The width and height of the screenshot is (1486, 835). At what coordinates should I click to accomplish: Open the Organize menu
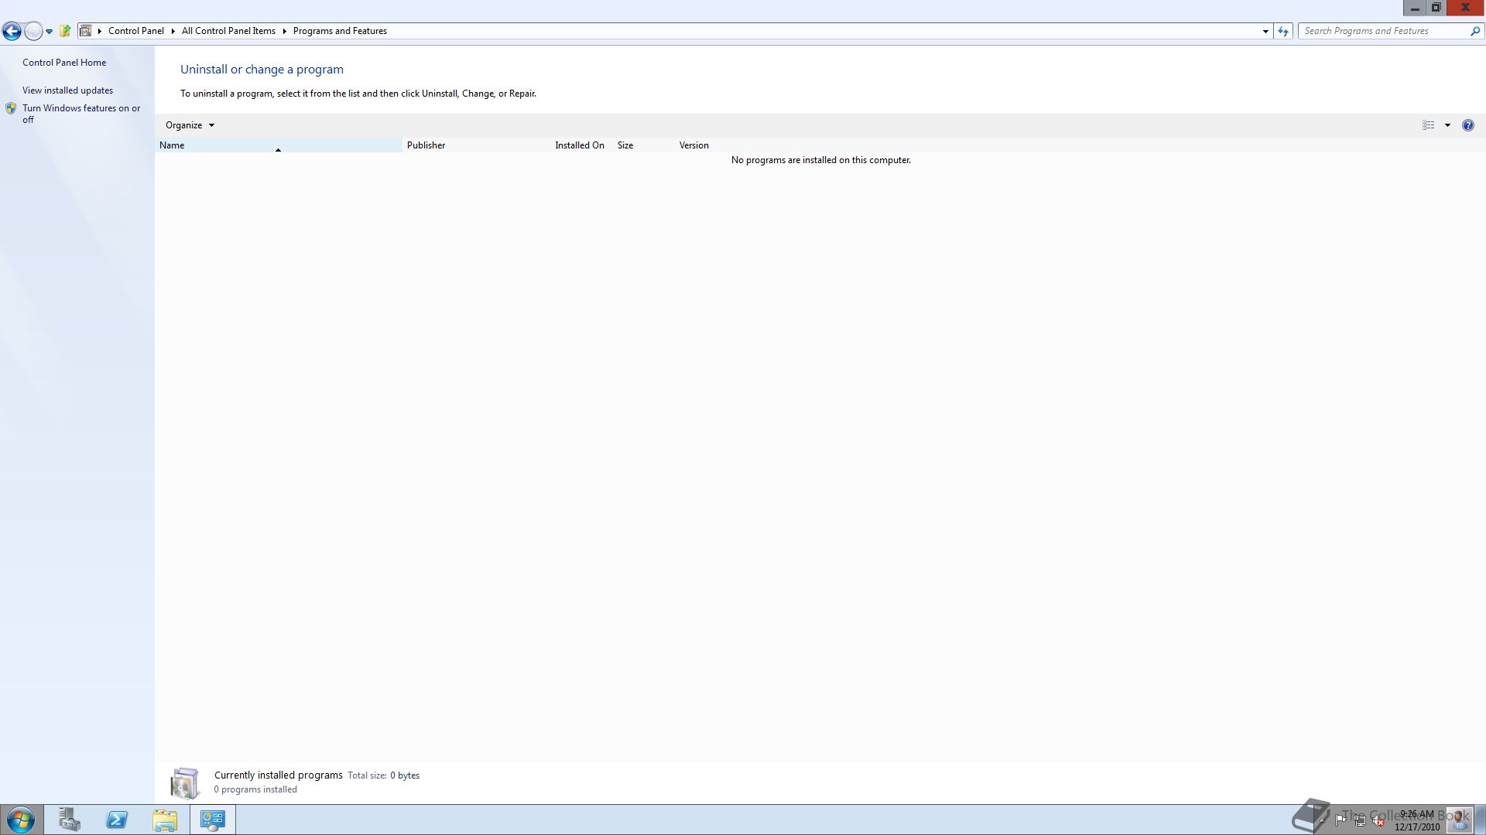(x=190, y=125)
